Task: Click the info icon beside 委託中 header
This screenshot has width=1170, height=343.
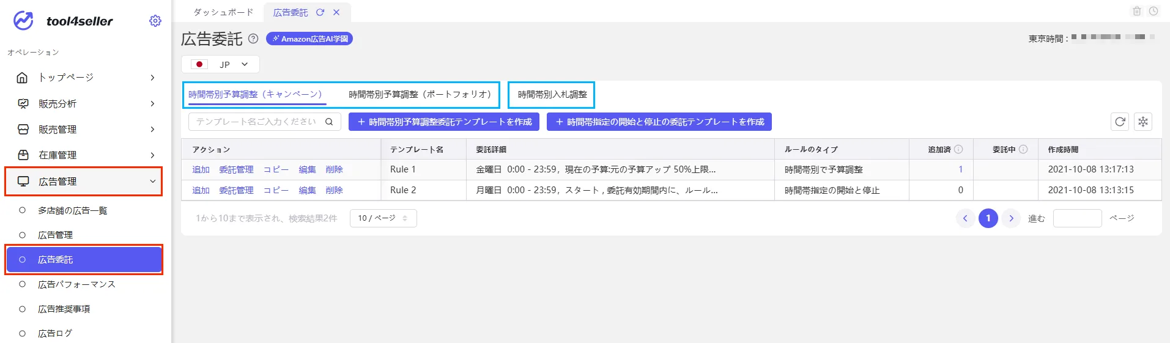Action: point(1023,149)
